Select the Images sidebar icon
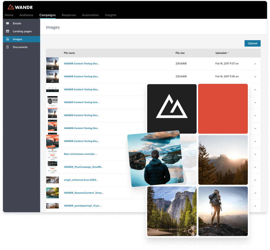Image resolution: width=270 pixels, height=250 pixels. (x=8, y=39)
